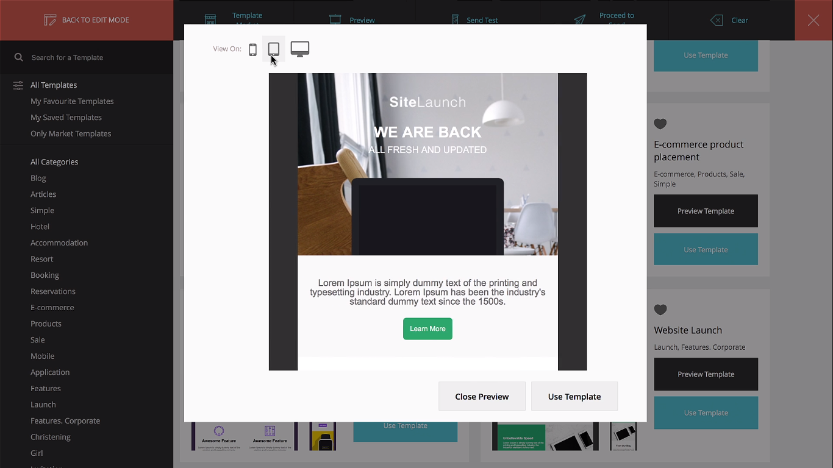
Task: Select My Saved Templates
Action: (x=66, y=118)
